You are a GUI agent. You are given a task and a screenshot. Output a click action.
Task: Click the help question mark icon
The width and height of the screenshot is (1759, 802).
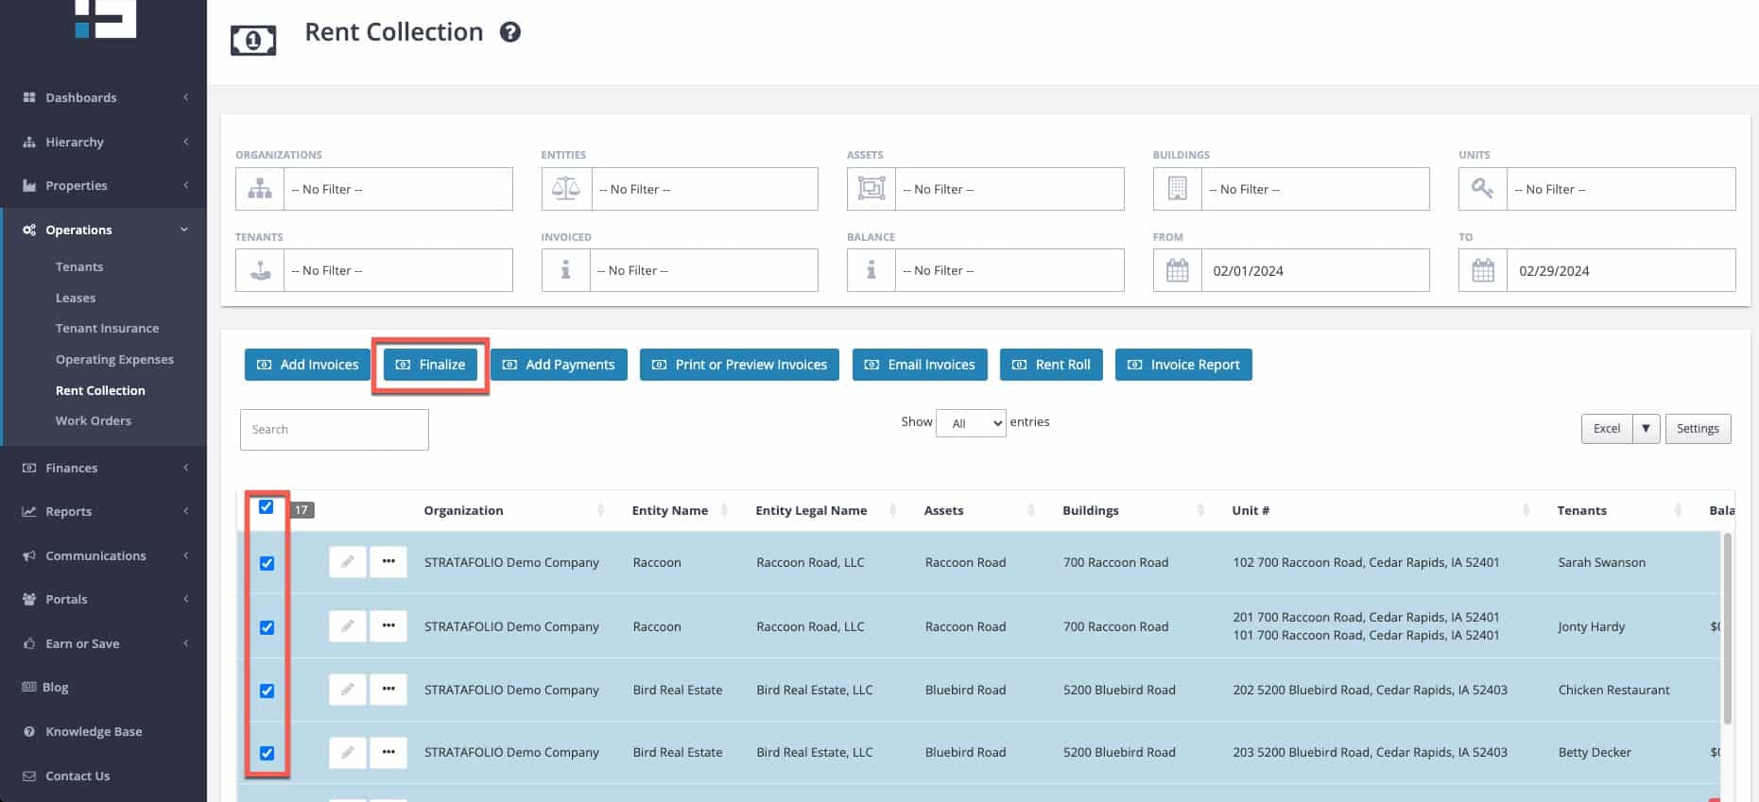(x=510, y=32)
